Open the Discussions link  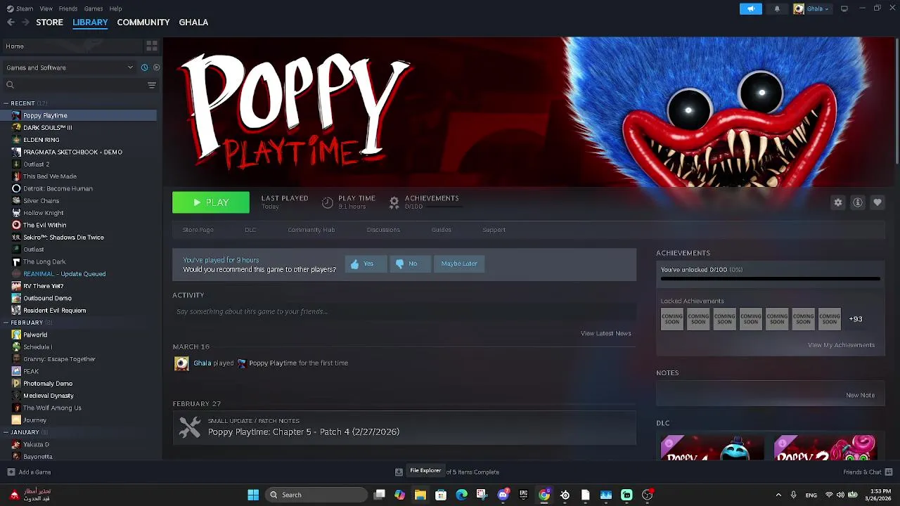[383, 230]
